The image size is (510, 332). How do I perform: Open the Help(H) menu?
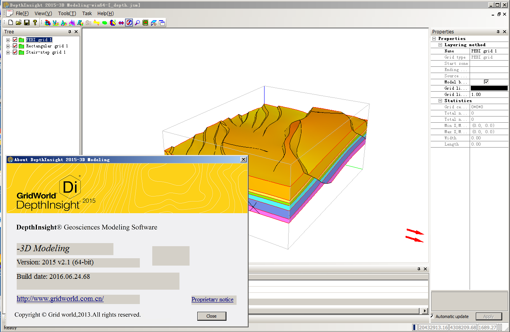(106, 13)
